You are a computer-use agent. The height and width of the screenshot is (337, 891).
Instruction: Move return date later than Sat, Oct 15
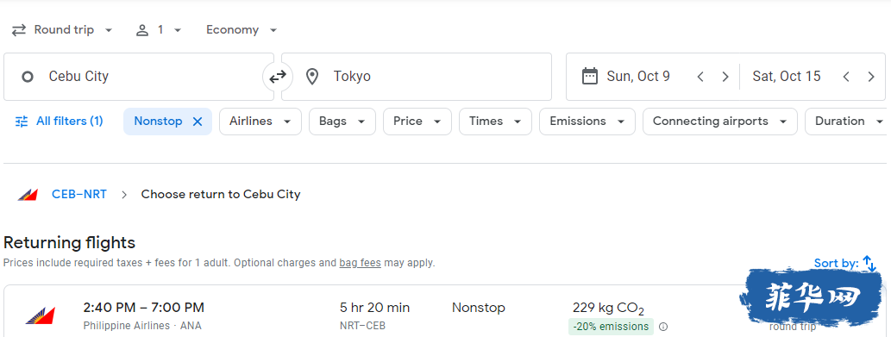871,77
